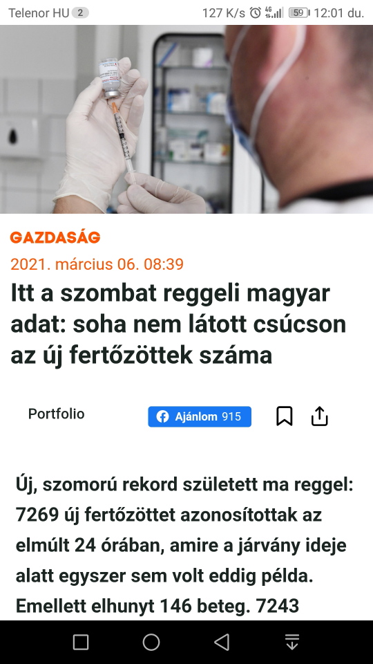
Task: Open the vaccine syringe article image
Action: click(x=186, y=119)
